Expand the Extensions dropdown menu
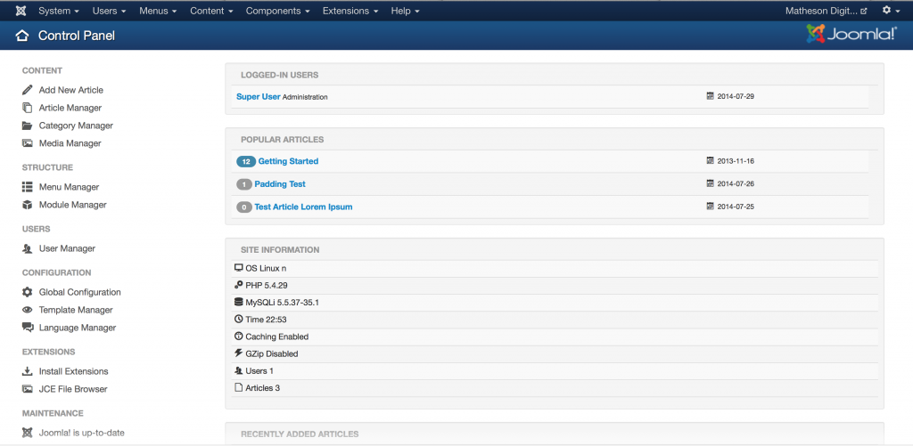The width and height of the screenshot is (913, 446). tap(350, 11)
